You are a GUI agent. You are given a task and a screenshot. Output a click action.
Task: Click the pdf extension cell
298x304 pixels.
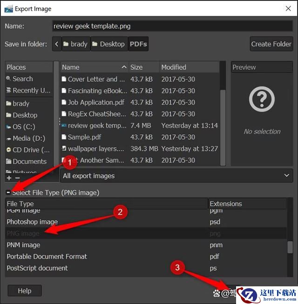[x=214, y=257]
